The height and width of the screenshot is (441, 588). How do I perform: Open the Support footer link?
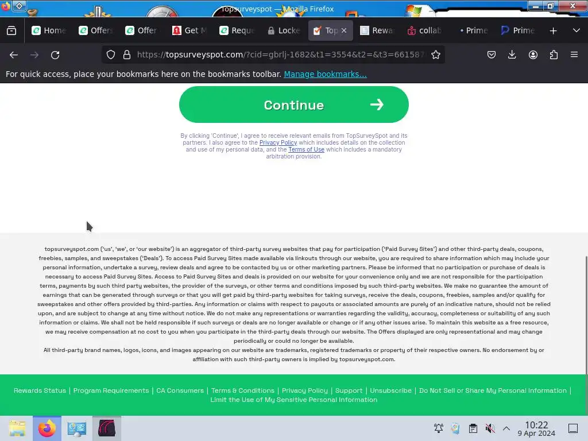click(x=349, y=390)
